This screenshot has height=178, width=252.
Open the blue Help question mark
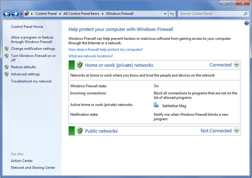246,23
